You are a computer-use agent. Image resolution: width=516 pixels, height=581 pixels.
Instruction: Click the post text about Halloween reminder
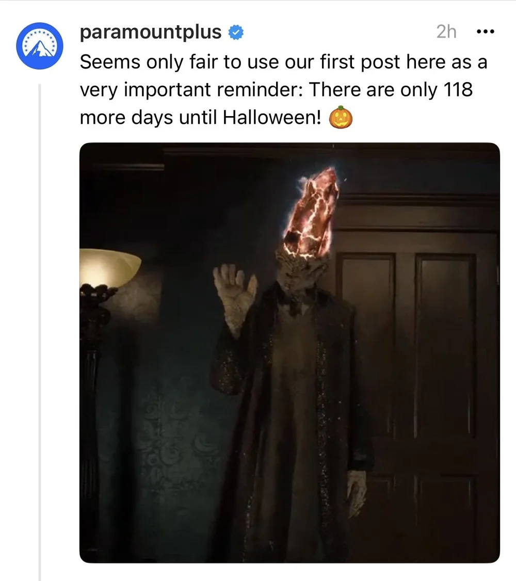pyautogui.click(x=283, y=90)
